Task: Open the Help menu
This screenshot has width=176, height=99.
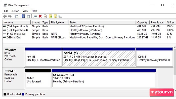Action: click(34, 11)
